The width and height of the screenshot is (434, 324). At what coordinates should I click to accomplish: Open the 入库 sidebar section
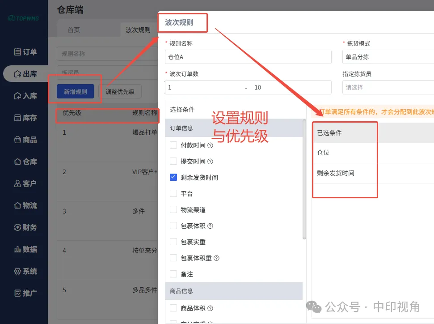(25, 96)
